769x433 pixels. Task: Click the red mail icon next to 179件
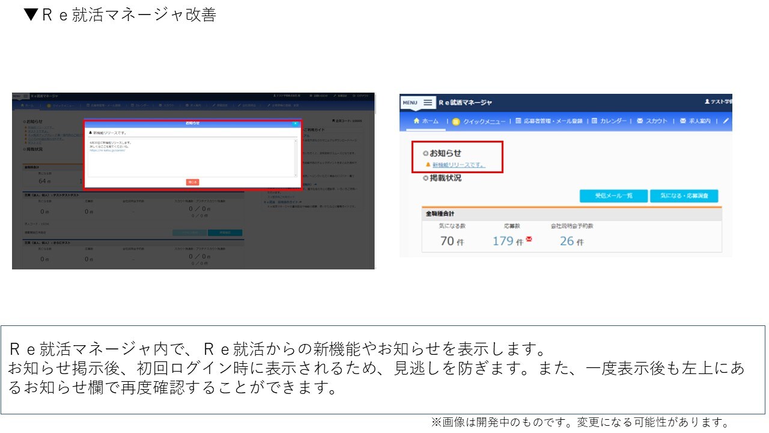pyautogui.click(x=529, y=239)
